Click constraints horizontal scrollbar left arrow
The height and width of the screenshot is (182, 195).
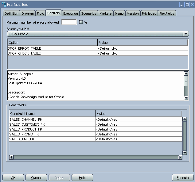click(11, 157)
